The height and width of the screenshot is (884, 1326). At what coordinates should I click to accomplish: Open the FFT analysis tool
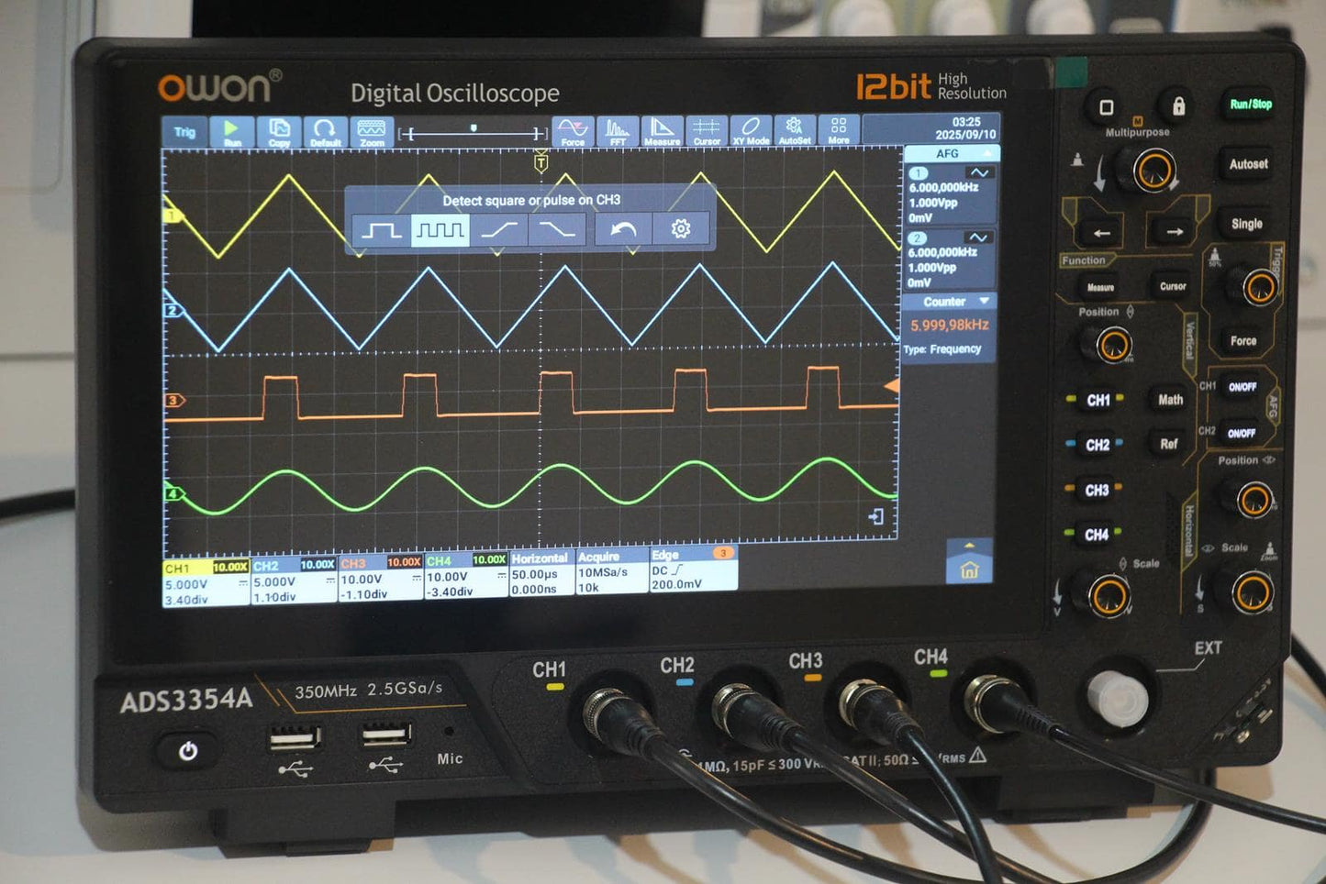click(x=618, y=131)
